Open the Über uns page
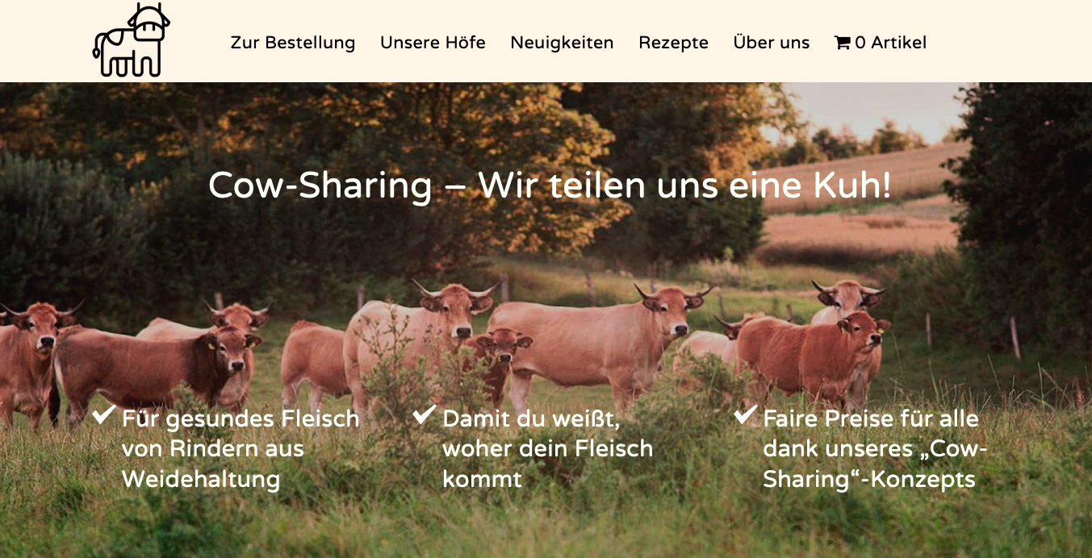 (x=771, y=43)
